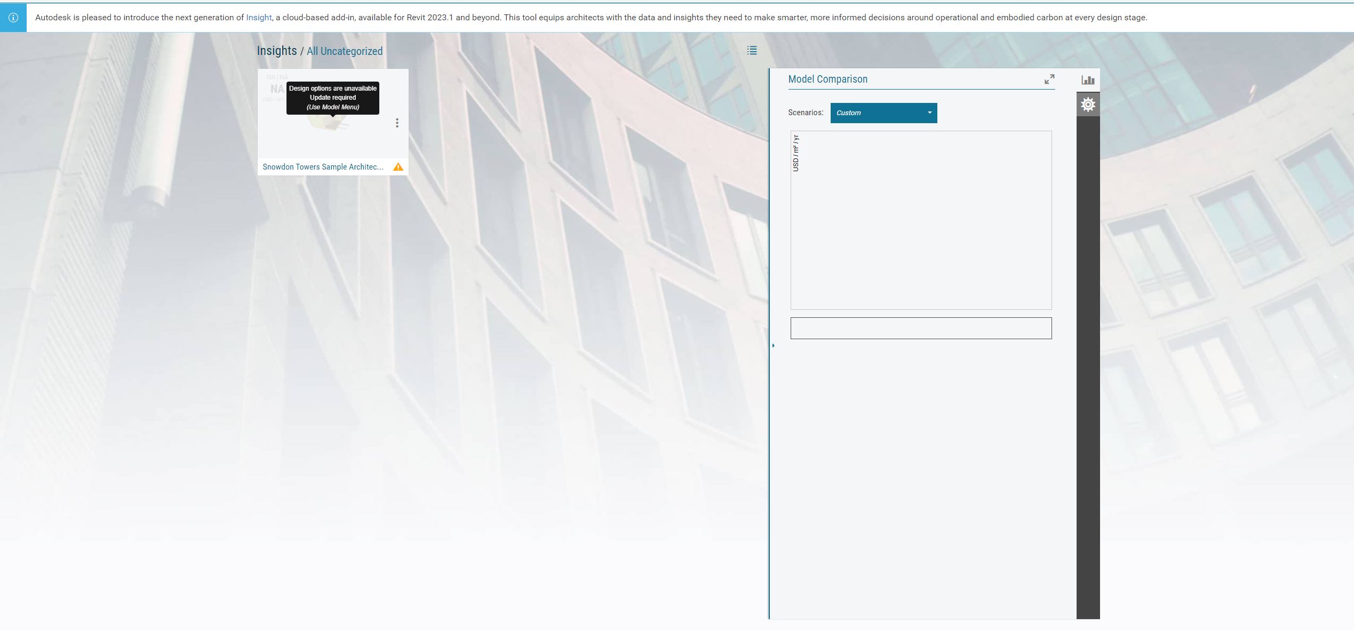Viewport: 1354px width, 633px height.
Task: Collapse the side panel using the small arrow
Action: tap(773, 346)
